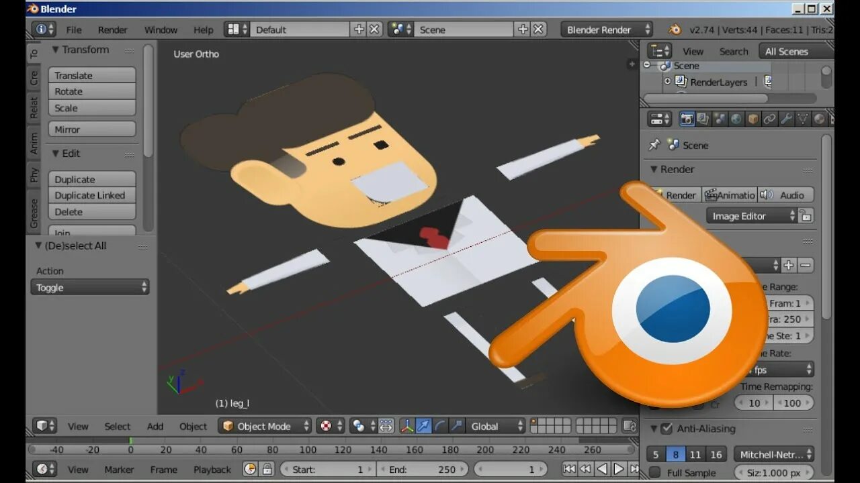Viewport: 860px width, 483px height.
Task: Collapse the Edit panel
Action: (x=56, y=153)
